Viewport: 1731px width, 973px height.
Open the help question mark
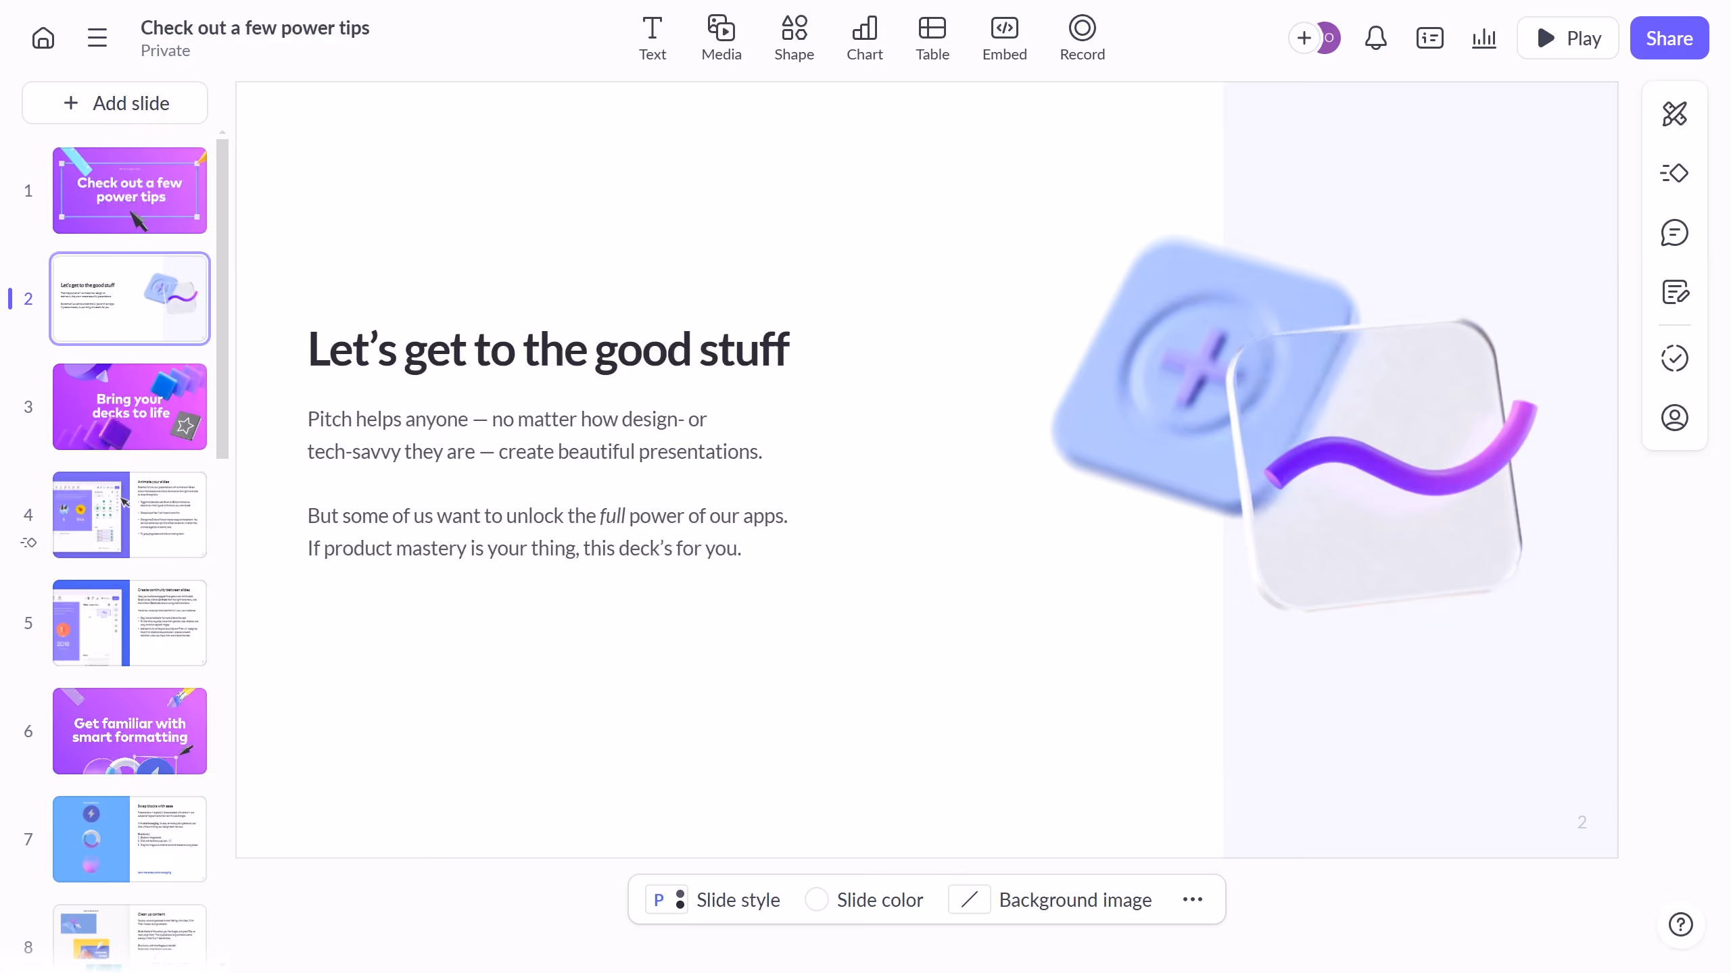[1680, 924]
